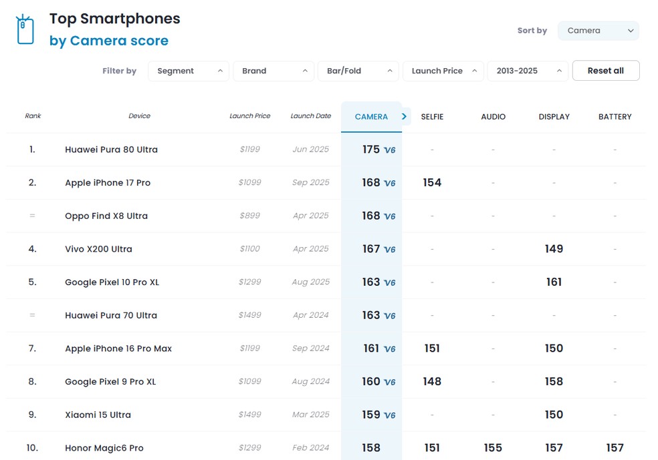Click the V6 badge for Huawei Pura 70 Ultra
658x460 pixels.
pyautogui.click(x=389, y=316)
